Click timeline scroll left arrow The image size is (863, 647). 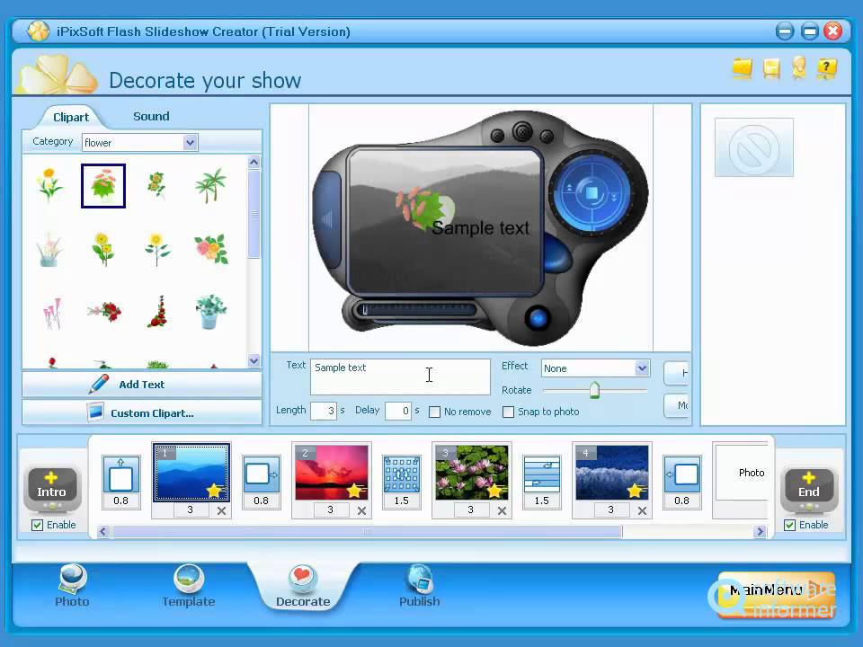point(102,531)
